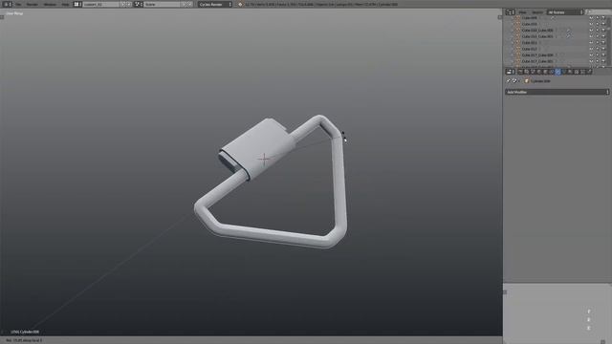
Task: Open the Outliner Search menu
Action: pos(537,12)
